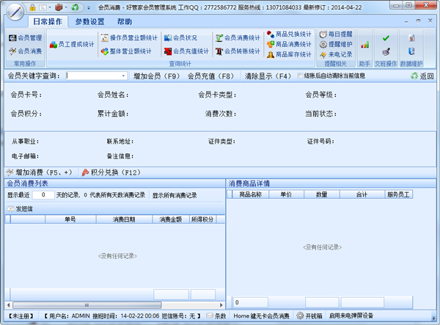The height and width of the screenshot is (325, 440).
Task: Click the round pen application button
Action: click(15, 12)
